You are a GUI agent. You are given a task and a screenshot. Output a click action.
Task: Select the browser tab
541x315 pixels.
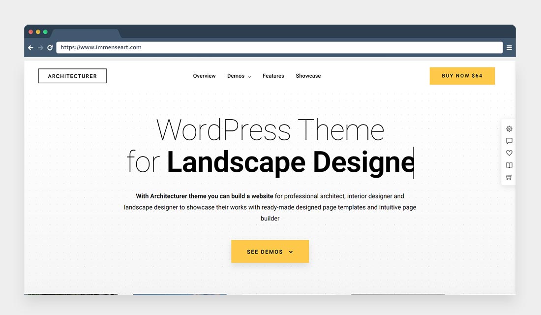tap(86, 33)
